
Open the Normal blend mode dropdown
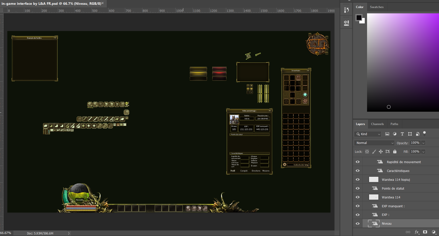(x=374, y=143)
